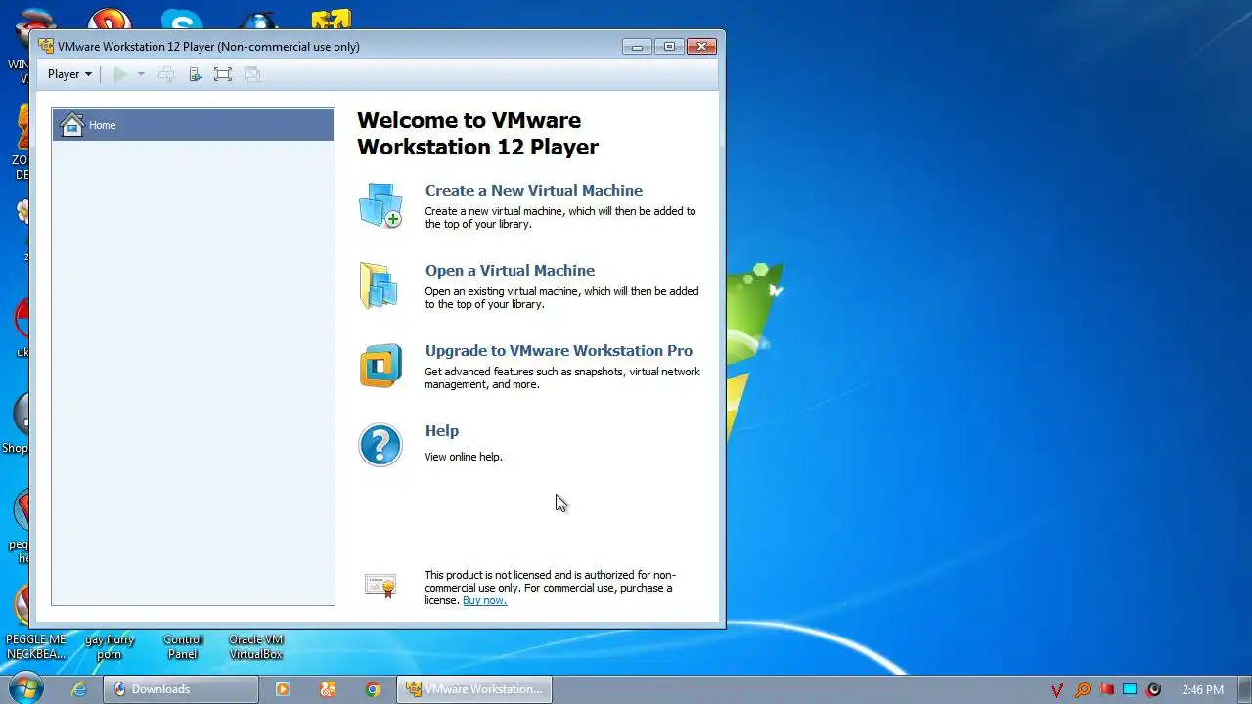Click the Create a New Virtual Machine icon
1252x704 pixels.
pos(380,205)
